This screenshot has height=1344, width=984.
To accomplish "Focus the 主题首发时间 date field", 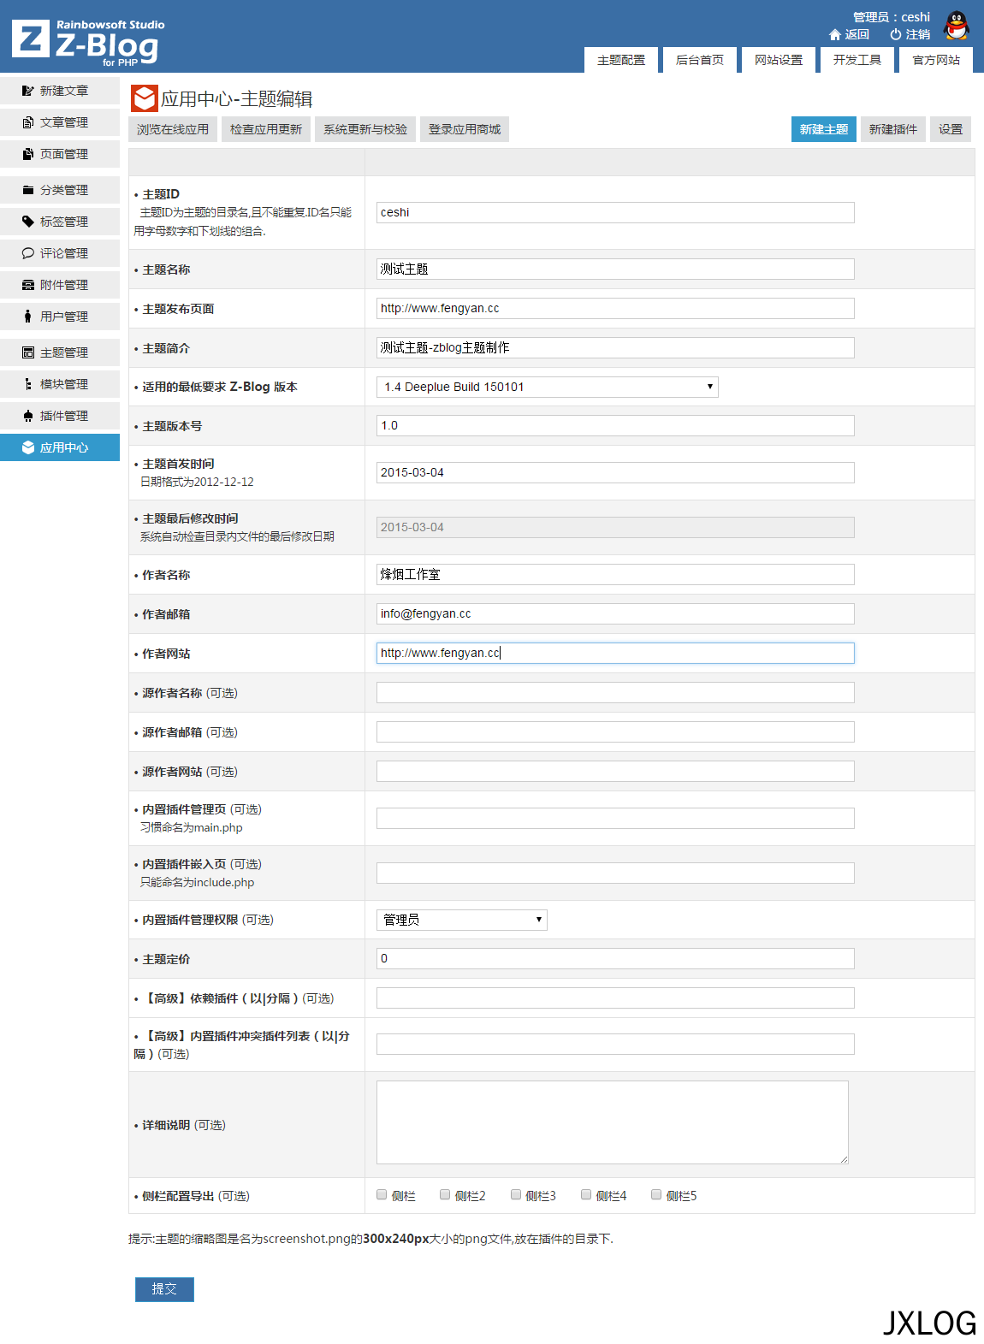I will [x=615, y=472].
